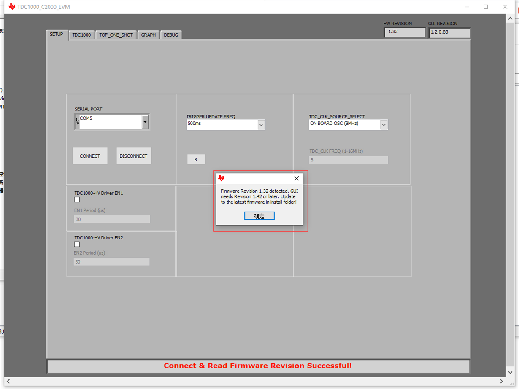Open the TDC1000 tab
519x390 pixels.
(81, 35)
